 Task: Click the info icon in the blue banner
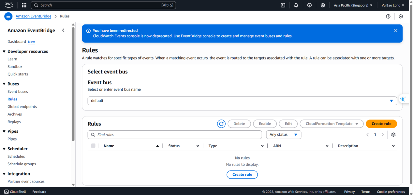point(88,31)
